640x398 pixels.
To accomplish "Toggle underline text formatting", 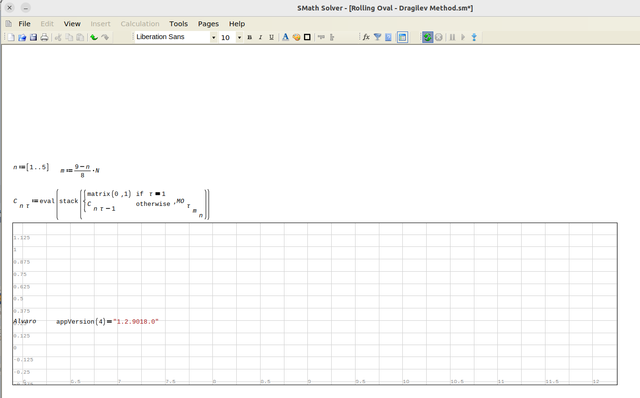I will click(x=272, y=37).
